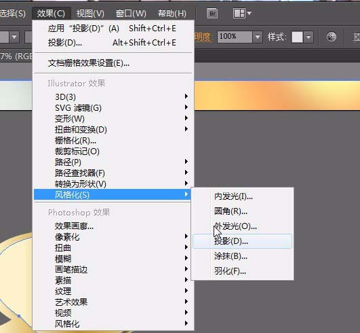
Task: Expand the Photoshop 风格化 submenu
Action: [113, 323]
